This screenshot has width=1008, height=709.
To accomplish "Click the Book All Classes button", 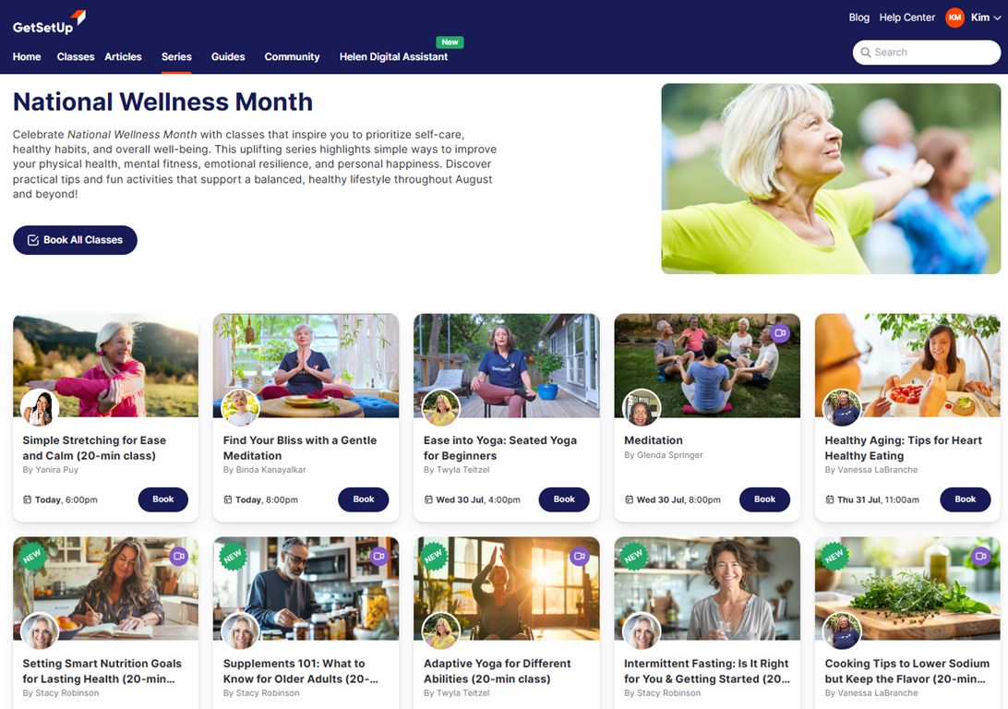I will 75,240.
